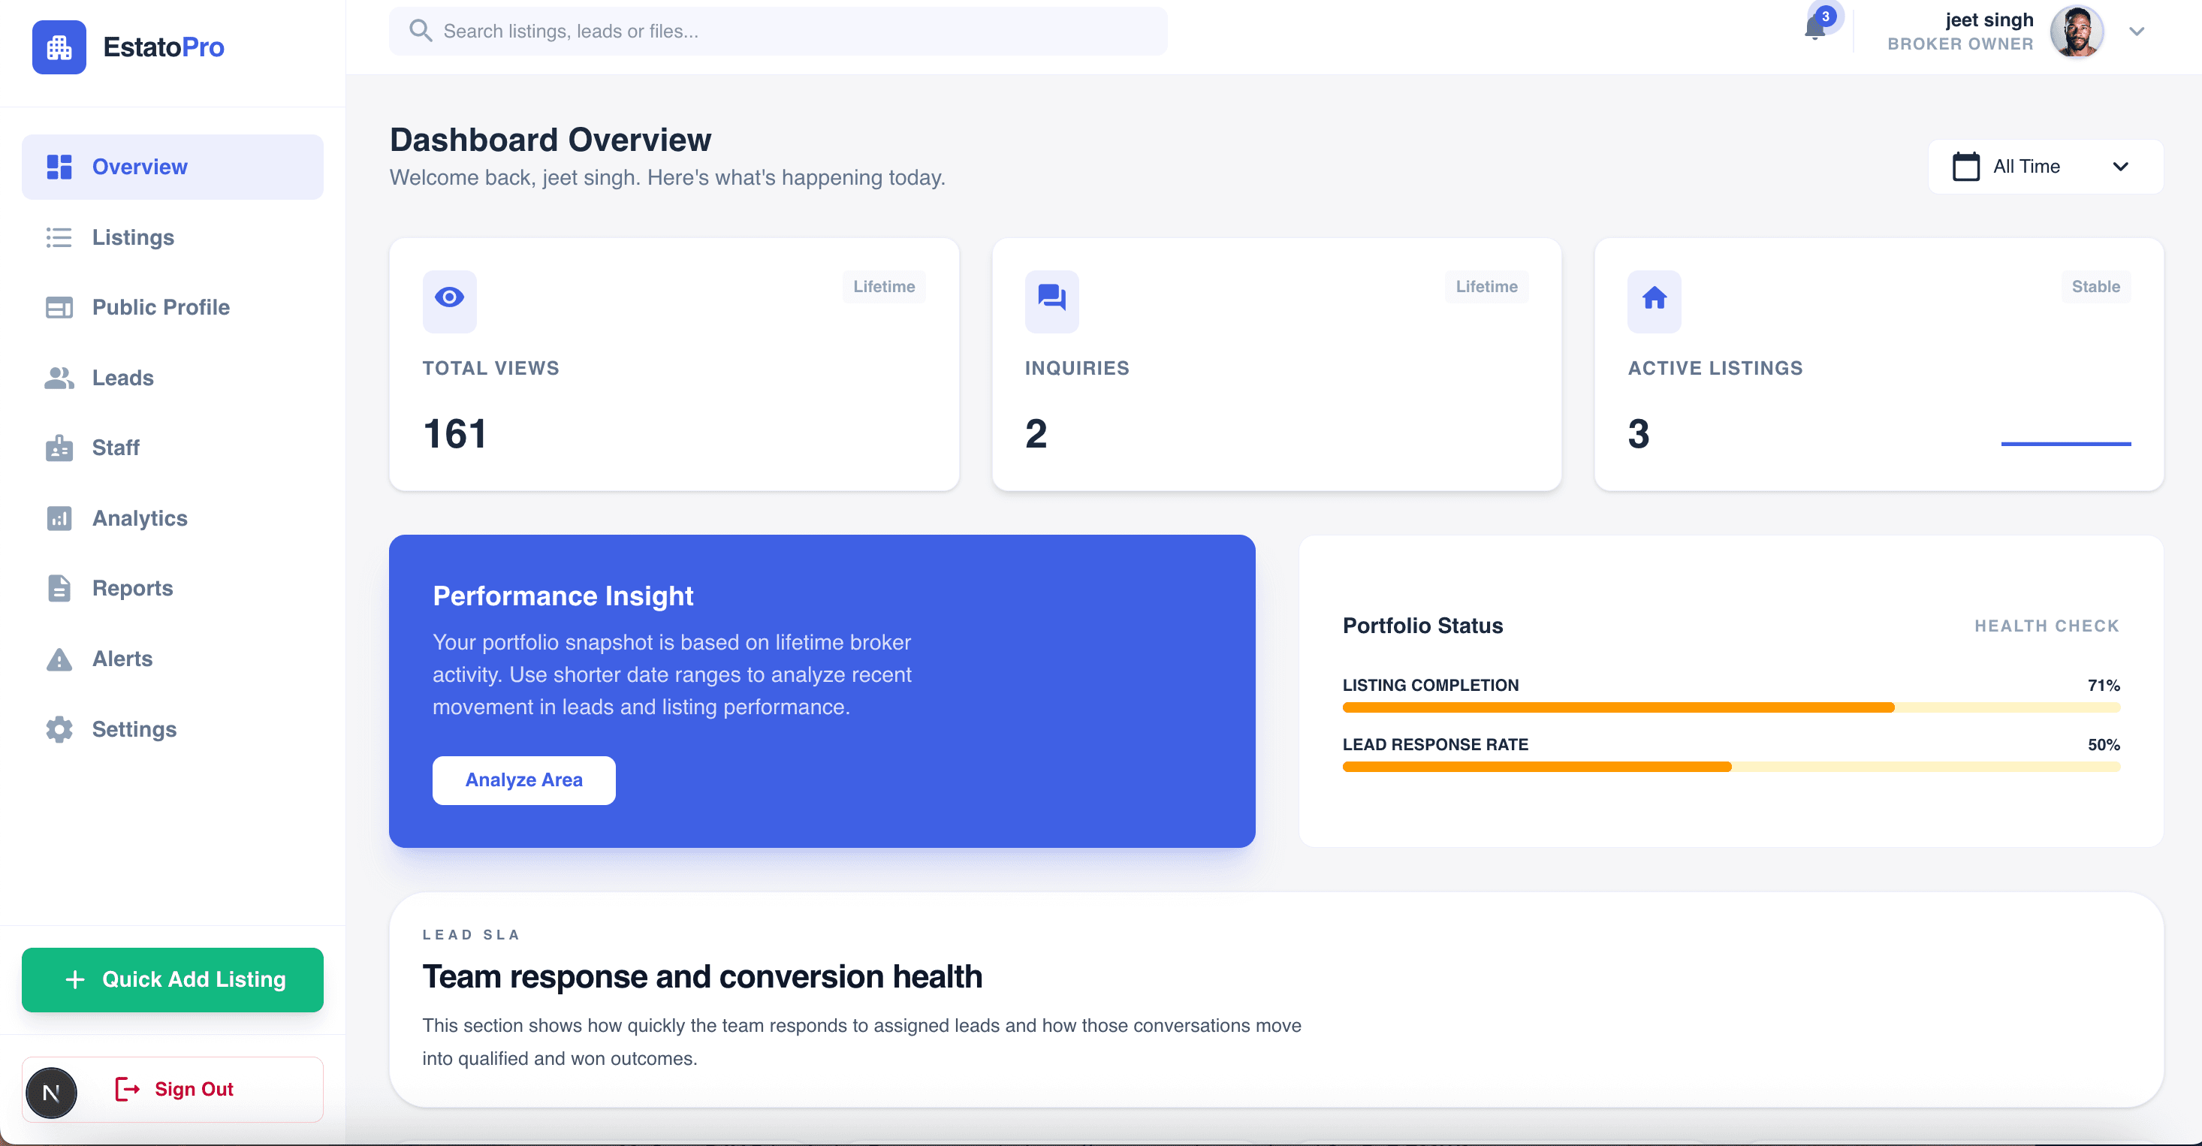Screen dimensions: 2202x1146
Task: Click the search magnifier icon
Action: [x=420, y=31]
